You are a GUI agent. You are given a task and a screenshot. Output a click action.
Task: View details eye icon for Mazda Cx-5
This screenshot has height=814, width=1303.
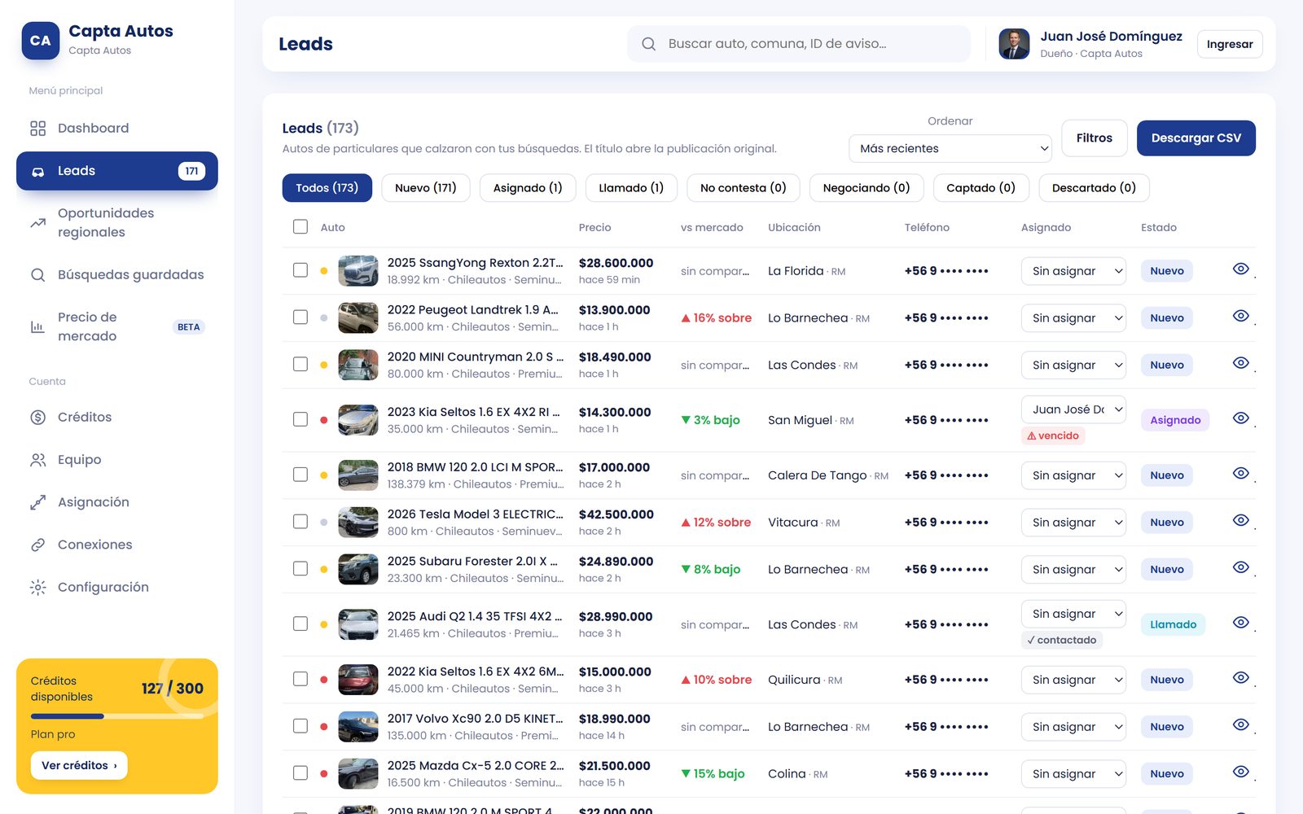[x=1241, y=772]
